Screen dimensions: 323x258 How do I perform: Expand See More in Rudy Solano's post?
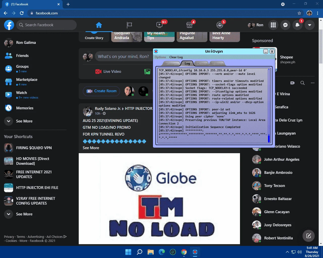pyautogui.click(x=91, y=148)
